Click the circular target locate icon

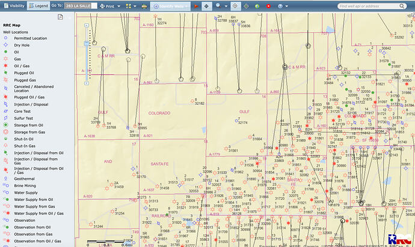[x=235, y=5]
